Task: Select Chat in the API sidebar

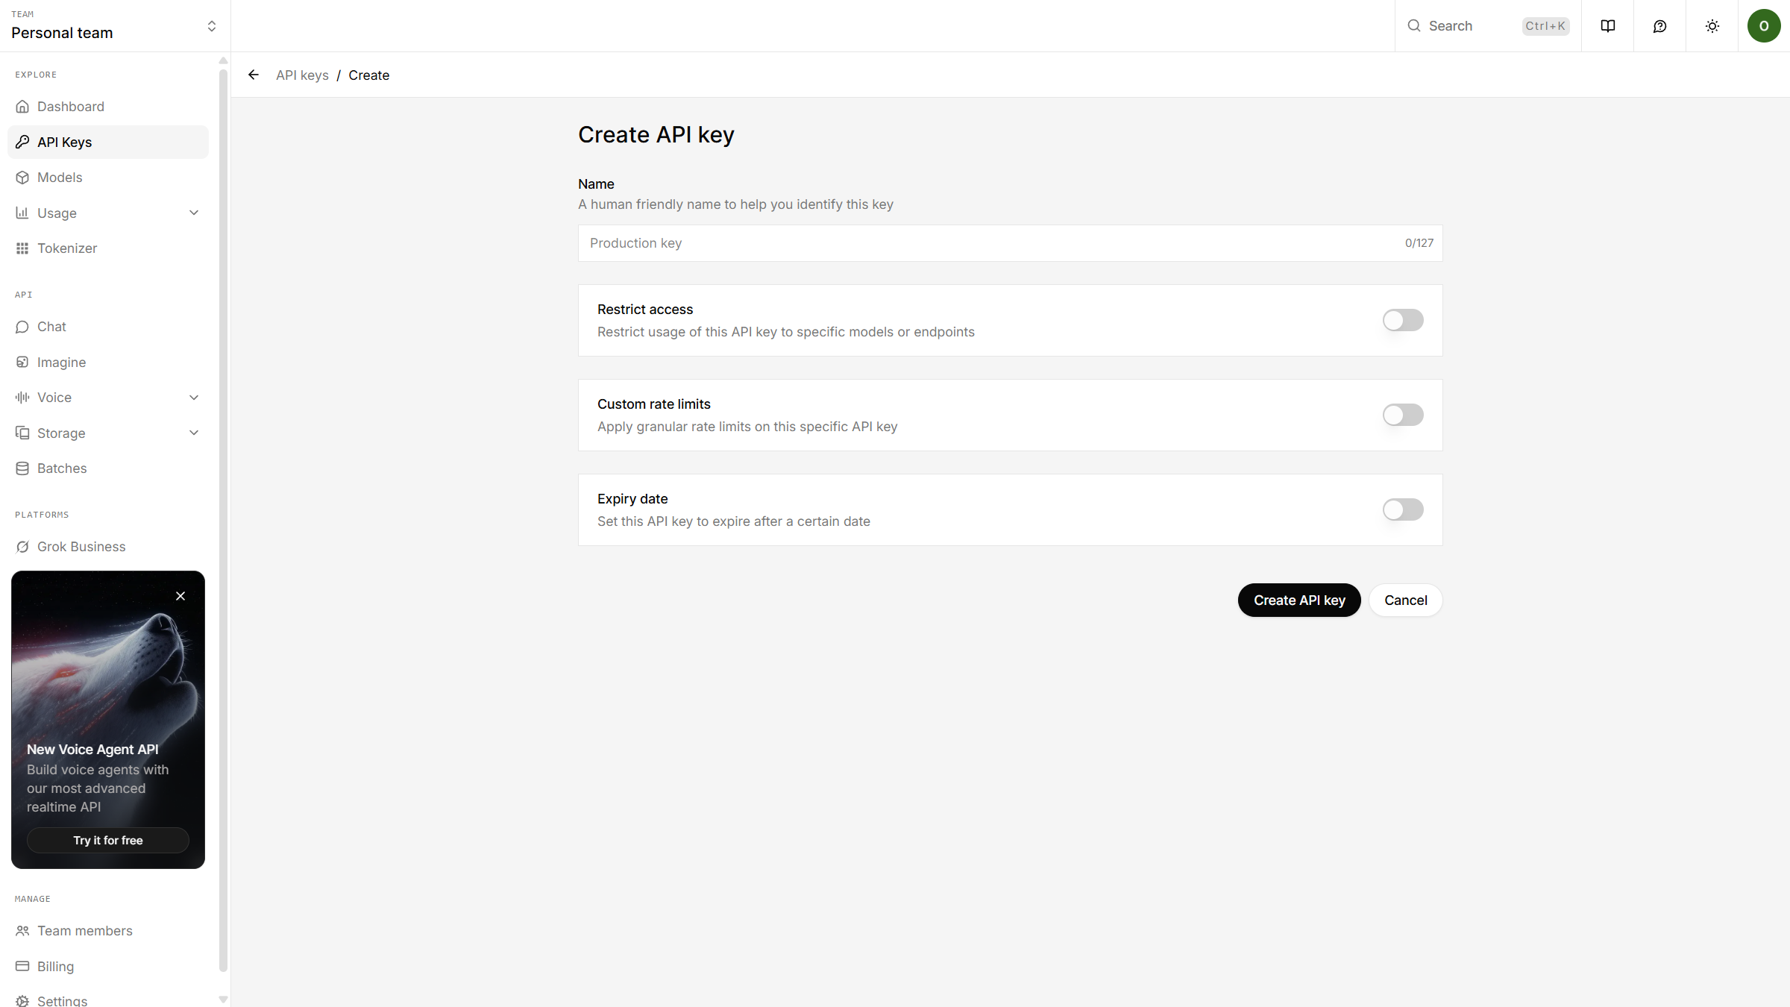Action: [x=51, y=326]
